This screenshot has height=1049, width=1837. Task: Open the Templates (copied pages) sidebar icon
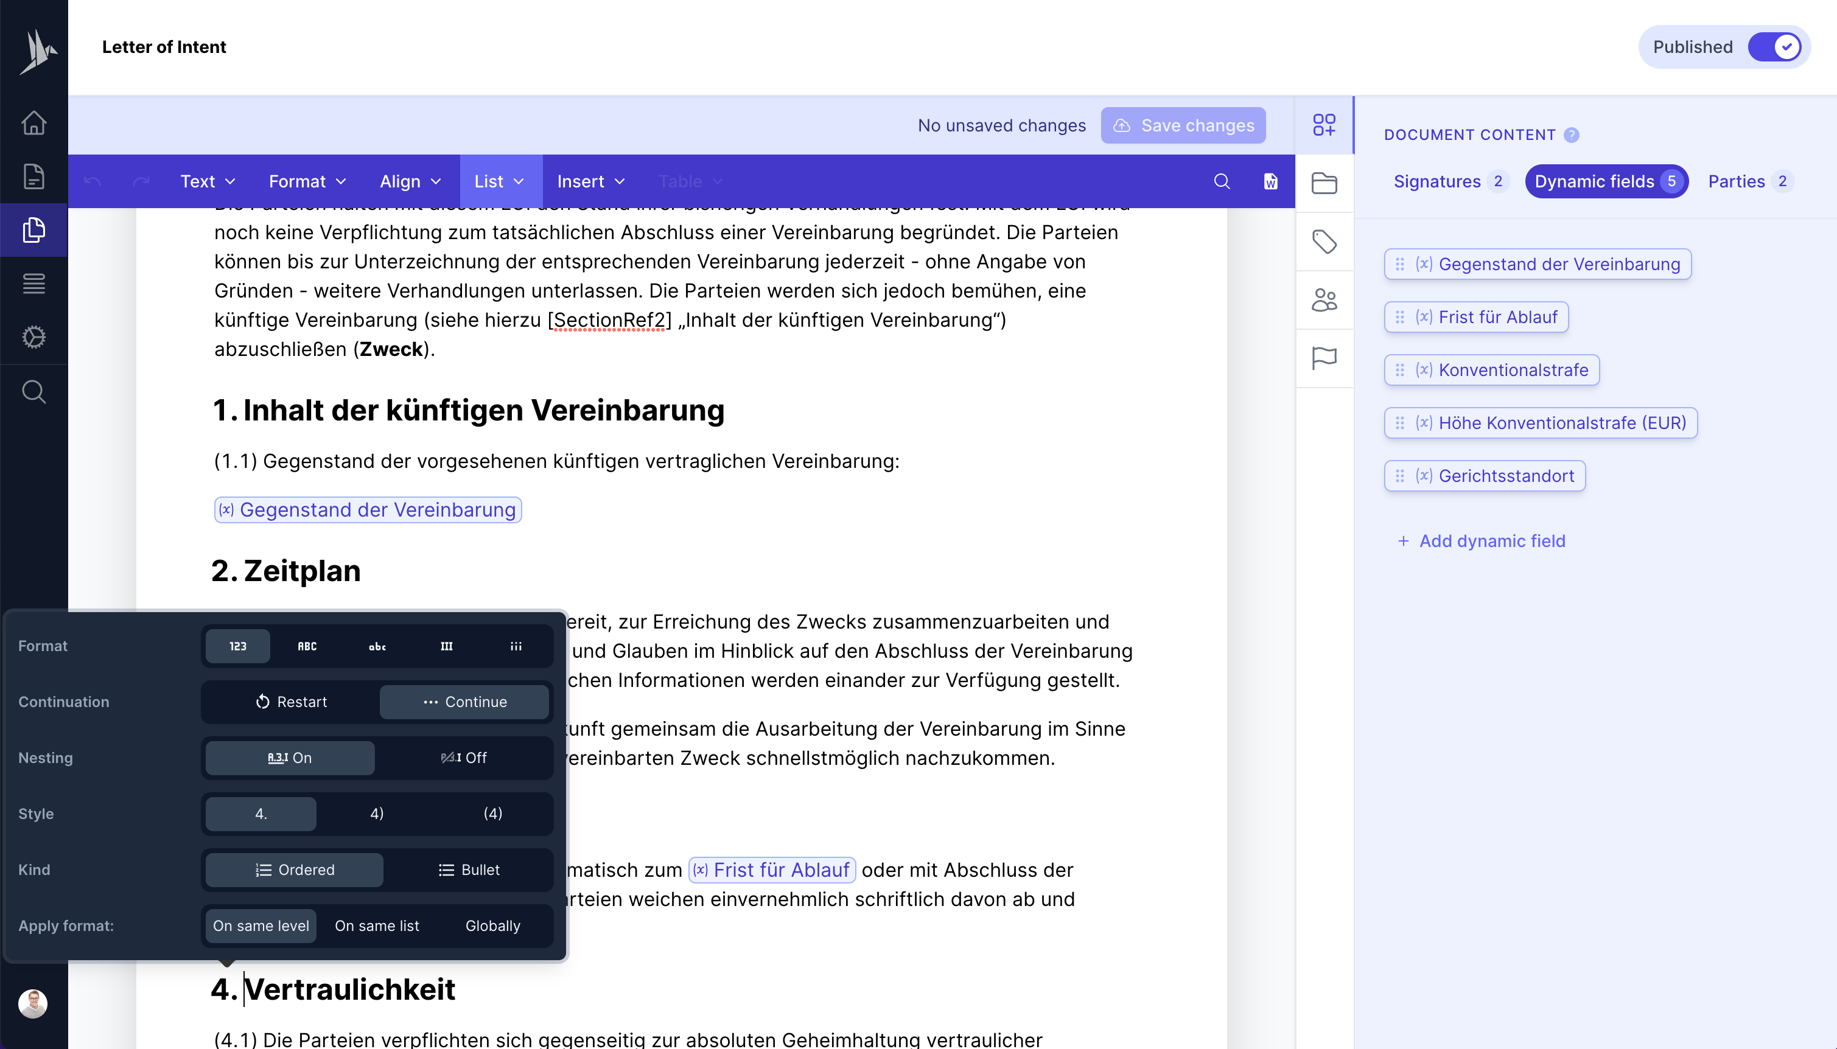(x=34, y=230)
